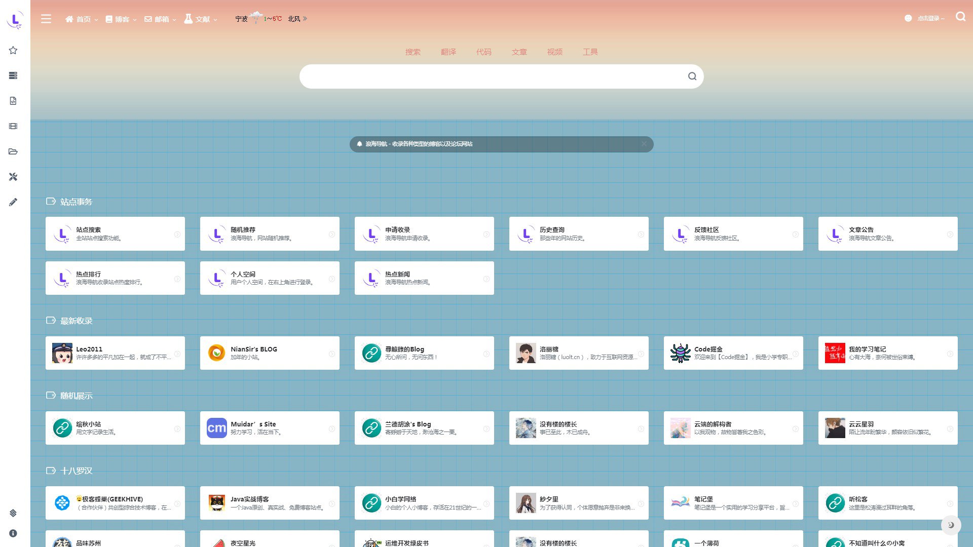This screenshot has height=547, width=973.
Task: Click the star favorites icon in sidebar
Action: pos(13,50)
